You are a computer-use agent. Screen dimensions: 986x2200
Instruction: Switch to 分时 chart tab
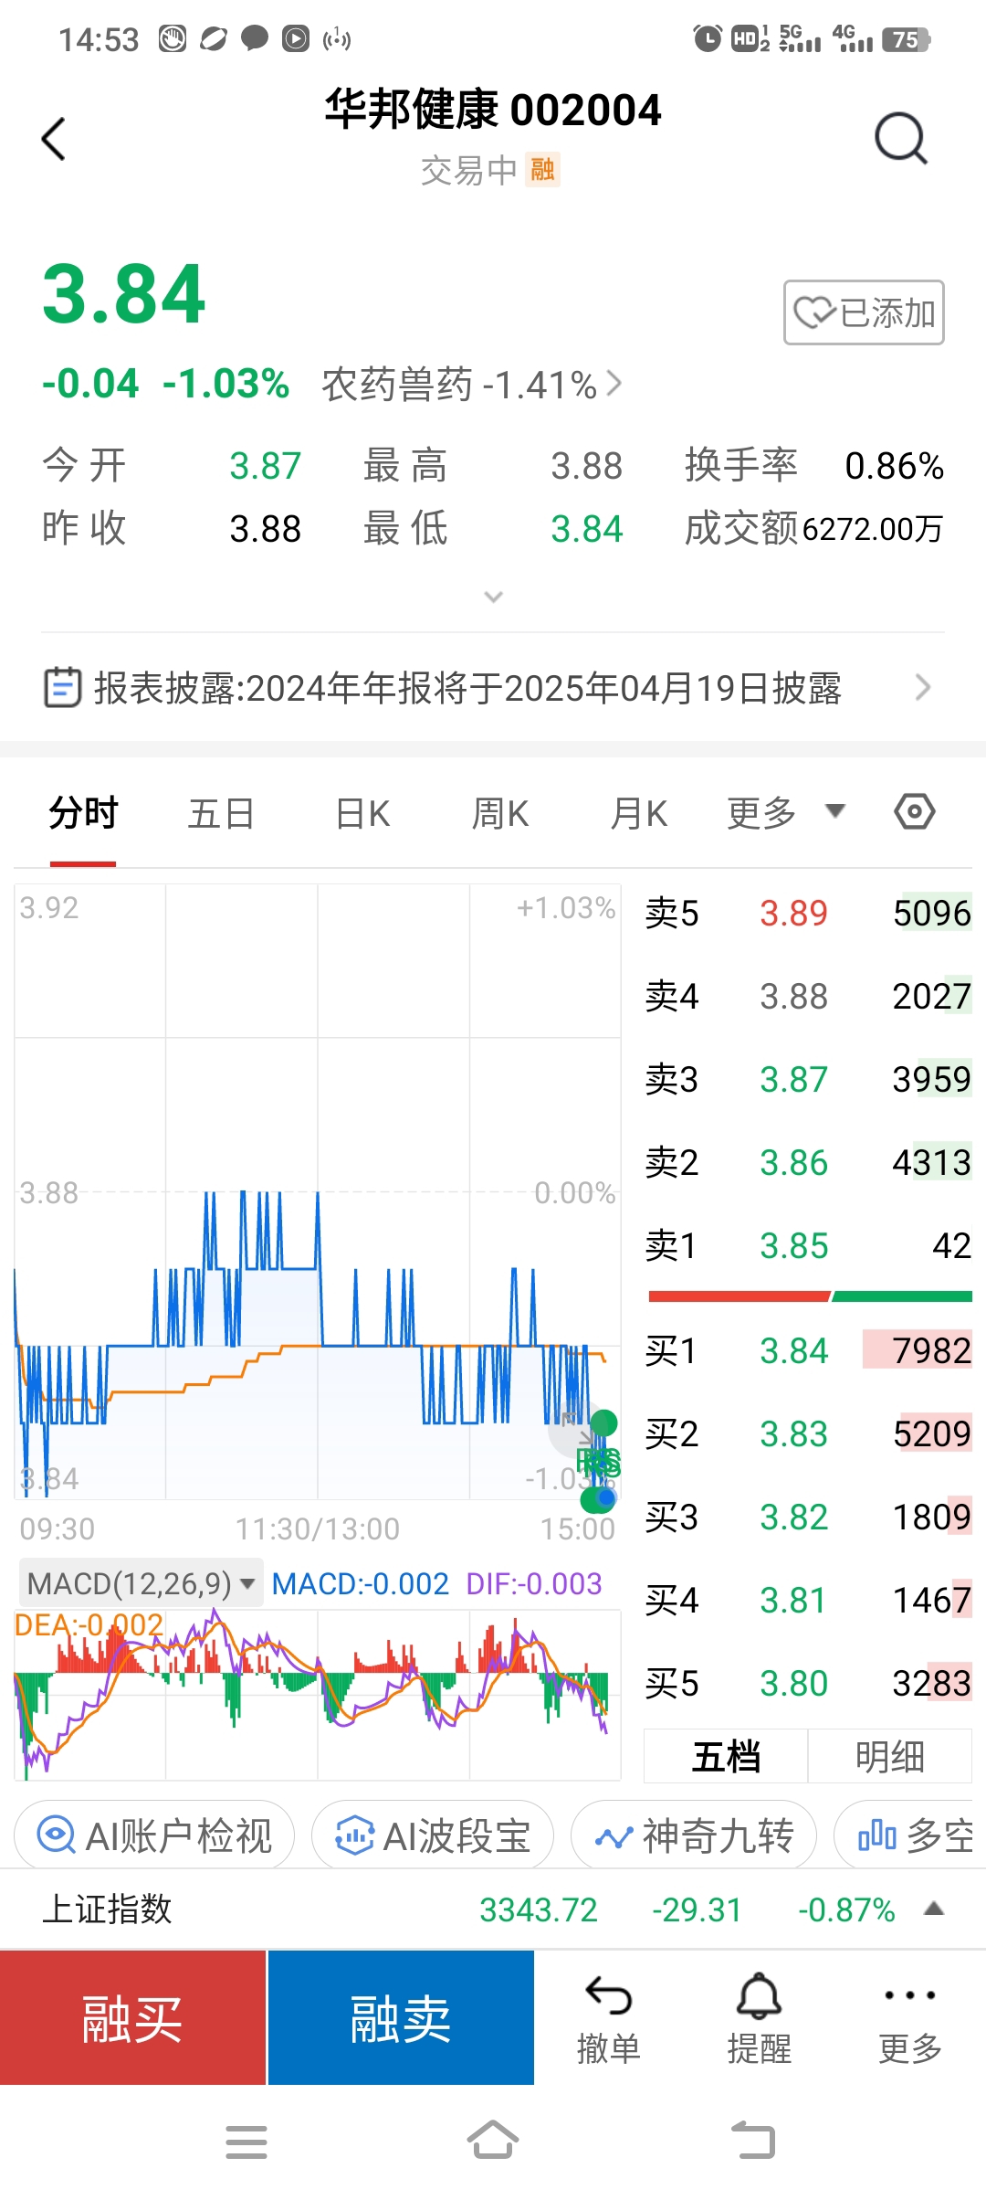(83, 813)
